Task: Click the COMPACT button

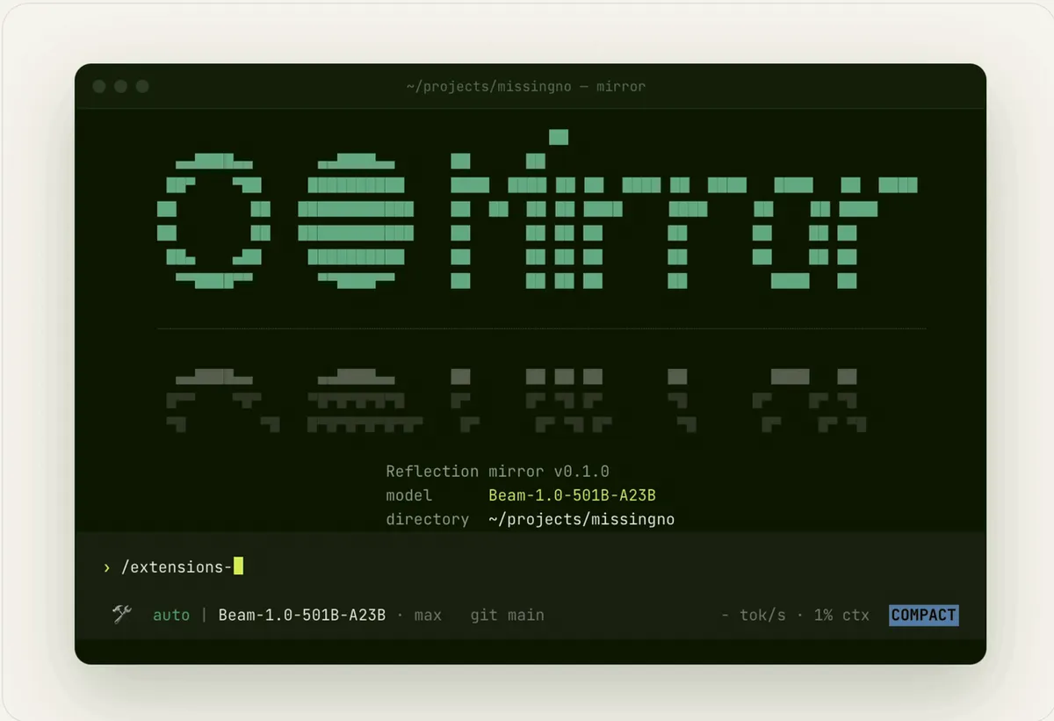Action: point(923,615)
